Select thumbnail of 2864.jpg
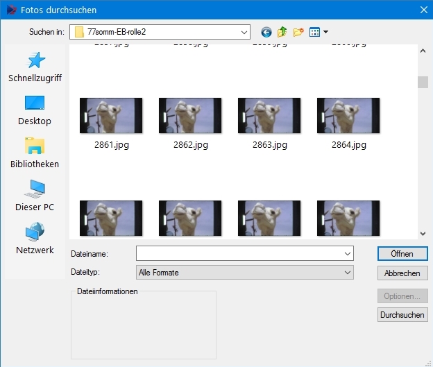The image size is (433, 367). [x=348, y=115]
